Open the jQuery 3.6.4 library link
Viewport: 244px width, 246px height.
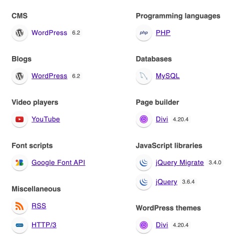pyautogui.click(x=166, y=182)
